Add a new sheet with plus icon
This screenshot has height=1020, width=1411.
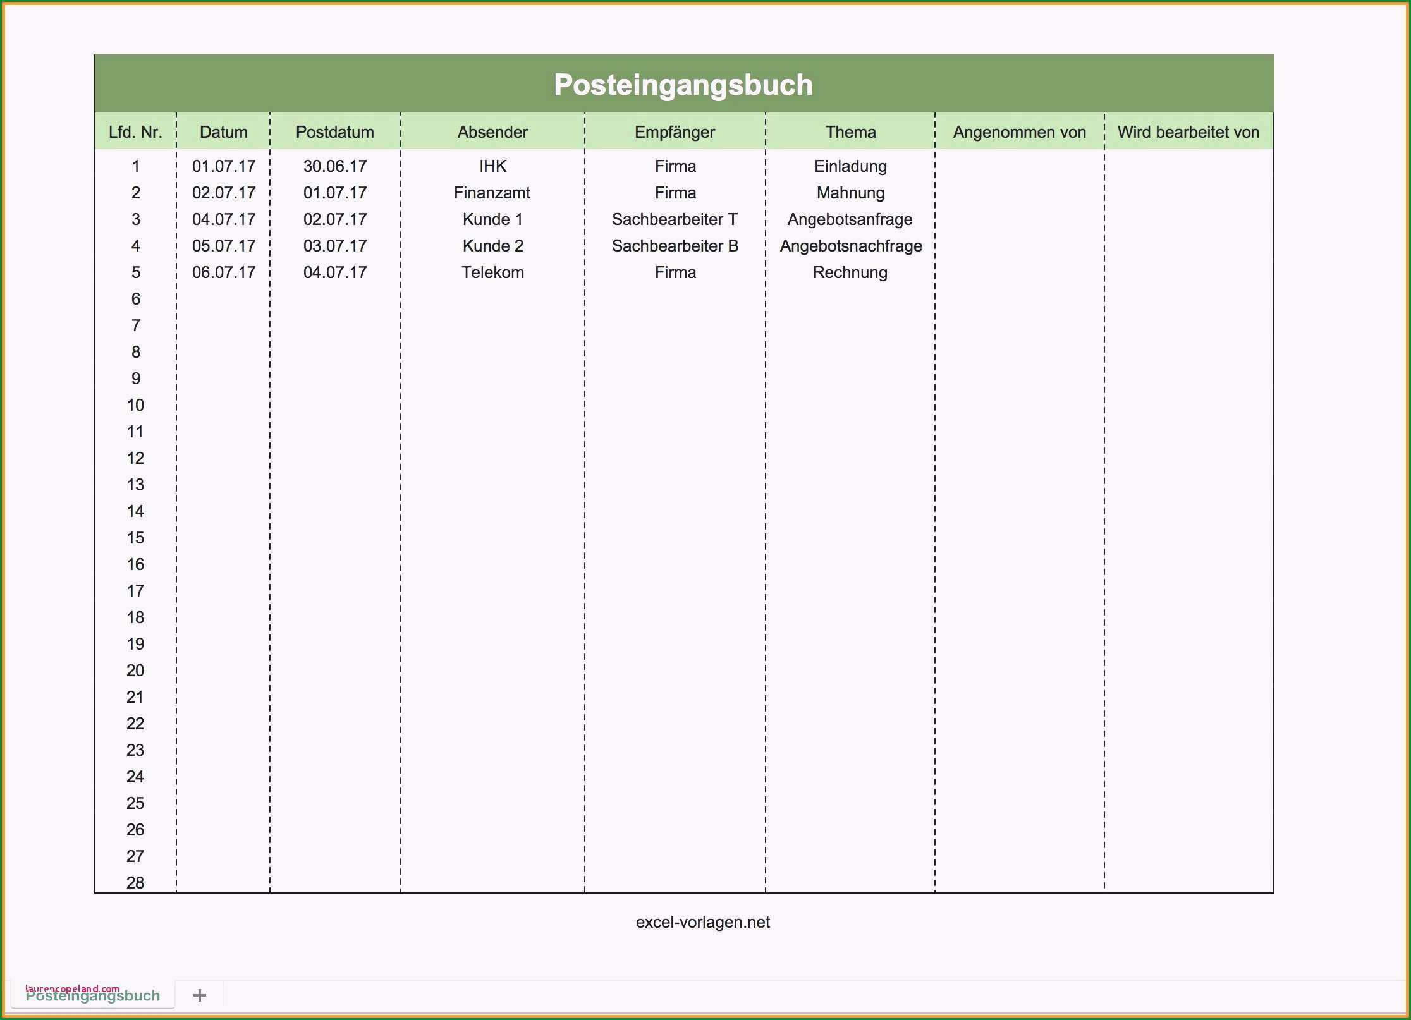point(199,995)
